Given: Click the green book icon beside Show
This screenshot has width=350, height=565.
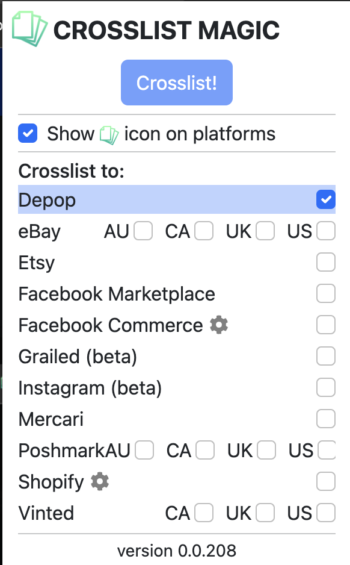Looking at the screenshot, I should point(110,133).
